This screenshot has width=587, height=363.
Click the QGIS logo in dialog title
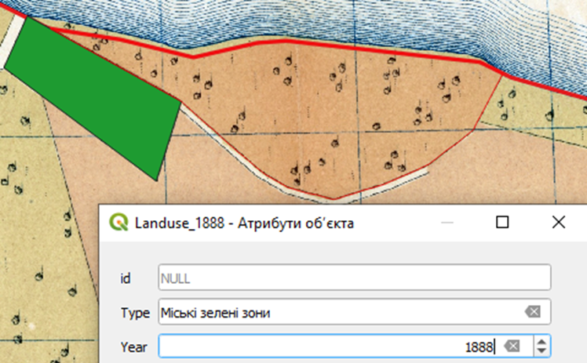[120, 223]
